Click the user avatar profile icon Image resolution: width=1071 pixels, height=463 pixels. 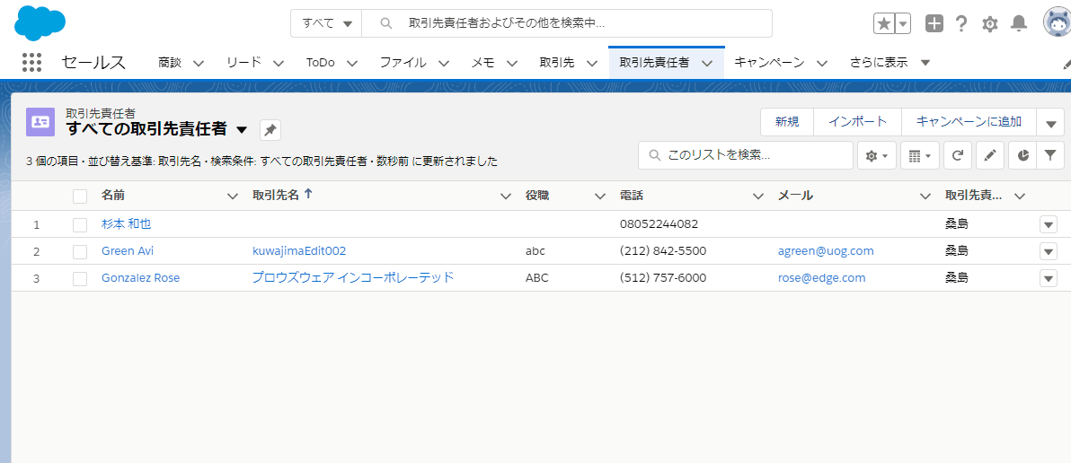1057,22
